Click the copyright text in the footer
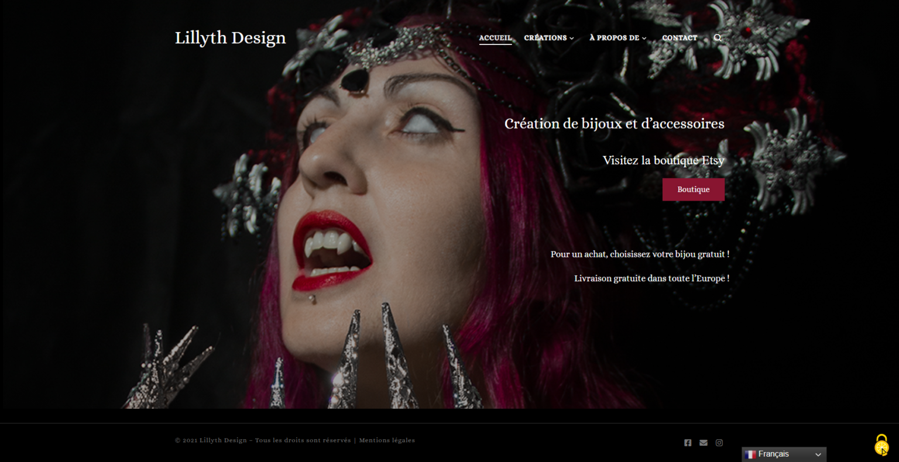This screenshot has height=462, width=899. (x=262, y=440)
